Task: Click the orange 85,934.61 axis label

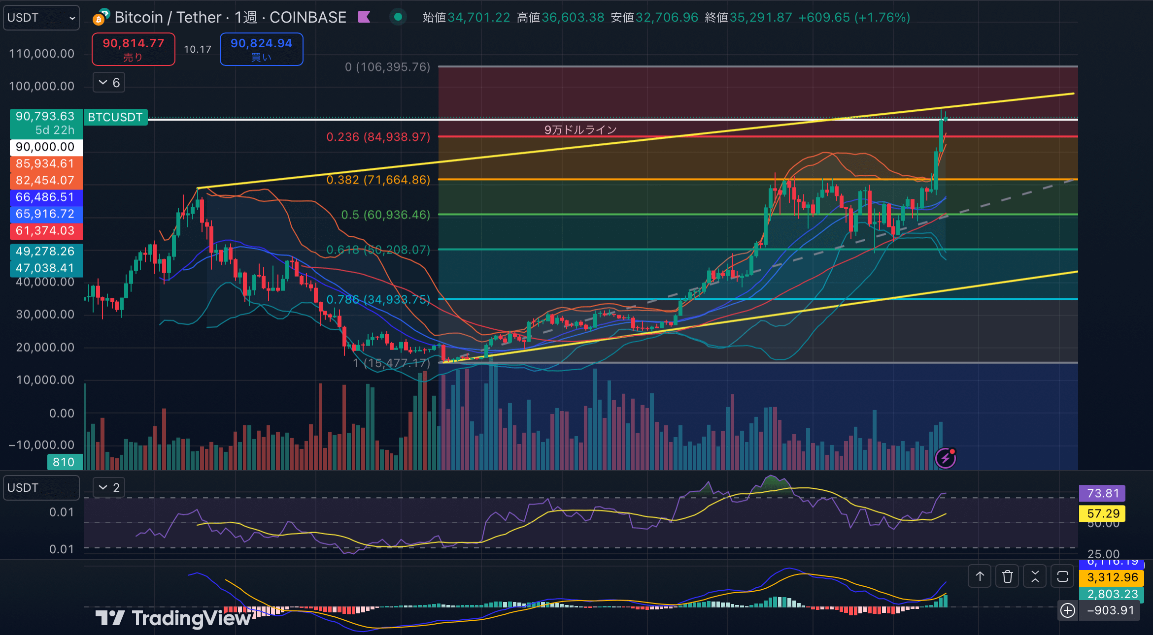Action: point(46,163)
